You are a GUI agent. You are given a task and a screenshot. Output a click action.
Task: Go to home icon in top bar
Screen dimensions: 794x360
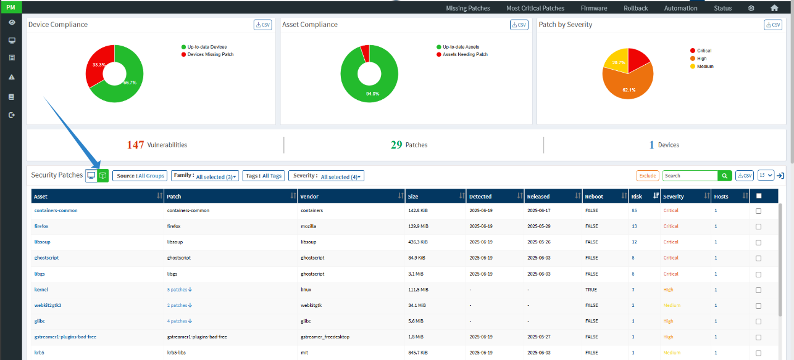pyautogui.click(x=774, y=8)
